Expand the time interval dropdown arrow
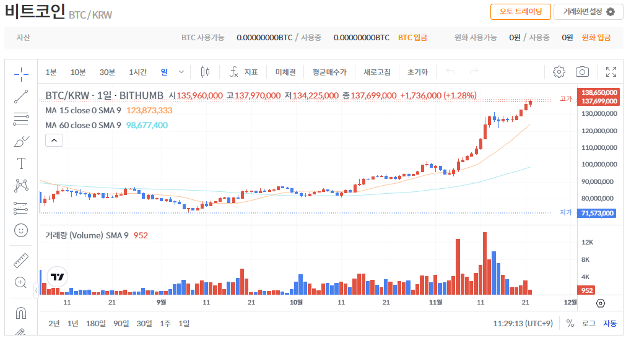This screenshot has height=338, width=626. click(181, 72)
